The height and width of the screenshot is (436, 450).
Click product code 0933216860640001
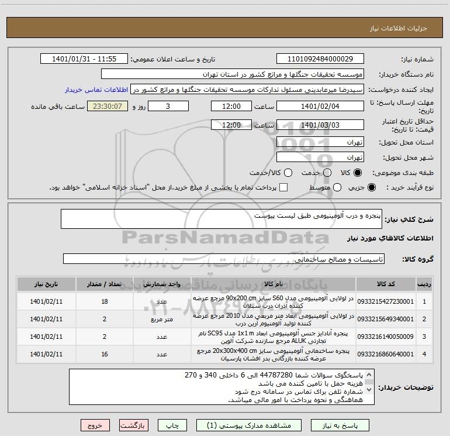(386, 354)
